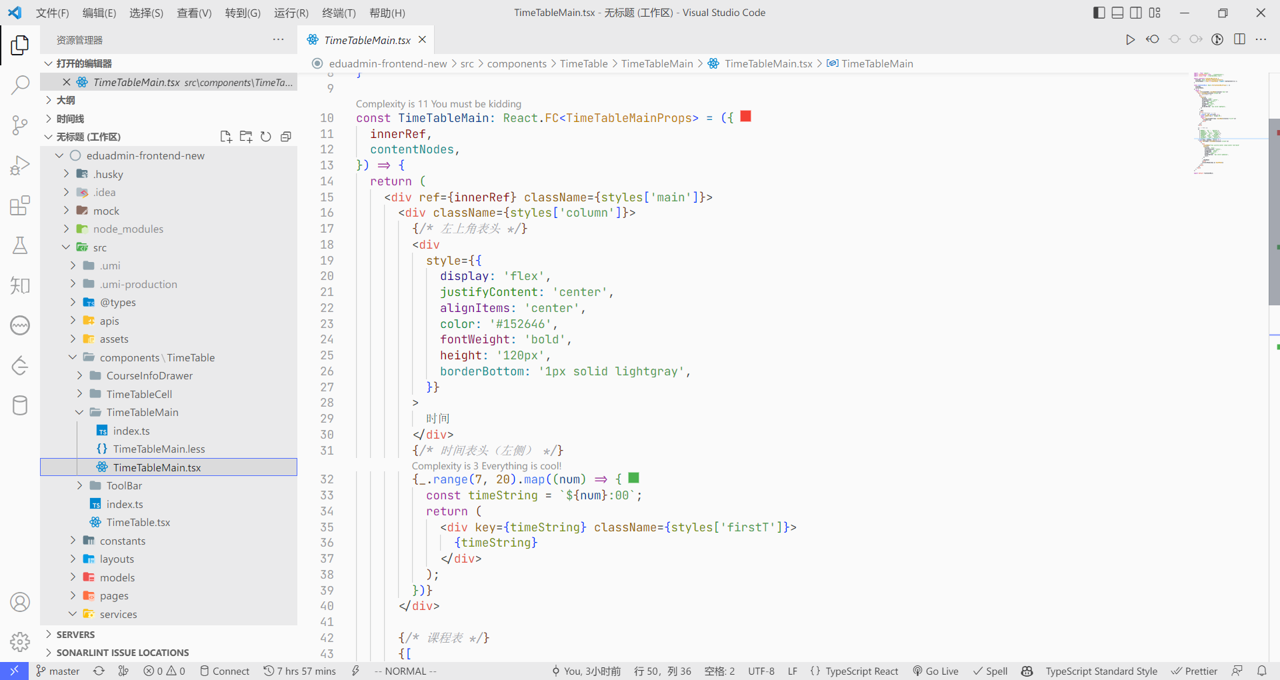Viewport: 1280px width, 680px height.
Task: Click the editor vertical scrollbar thumb
Action: tap(1274, 212)
